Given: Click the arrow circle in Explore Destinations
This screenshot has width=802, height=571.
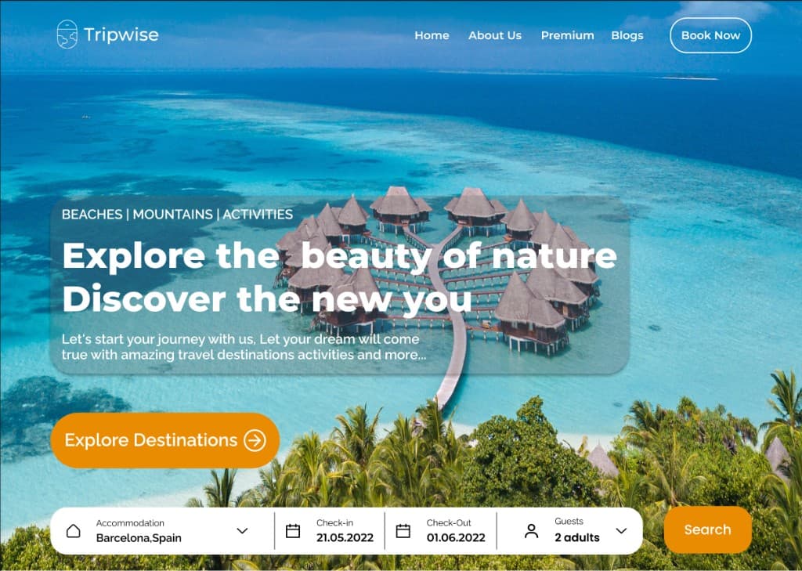Looking at the screenshot, I should point(255,440).
